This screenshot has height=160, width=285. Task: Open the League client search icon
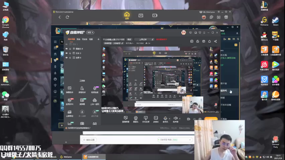coord(62,42)
